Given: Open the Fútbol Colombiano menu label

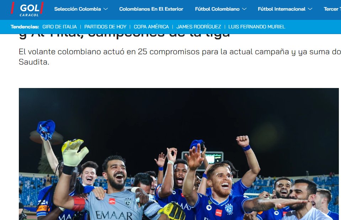Looking at the screenshot, I should coord(217,9).
